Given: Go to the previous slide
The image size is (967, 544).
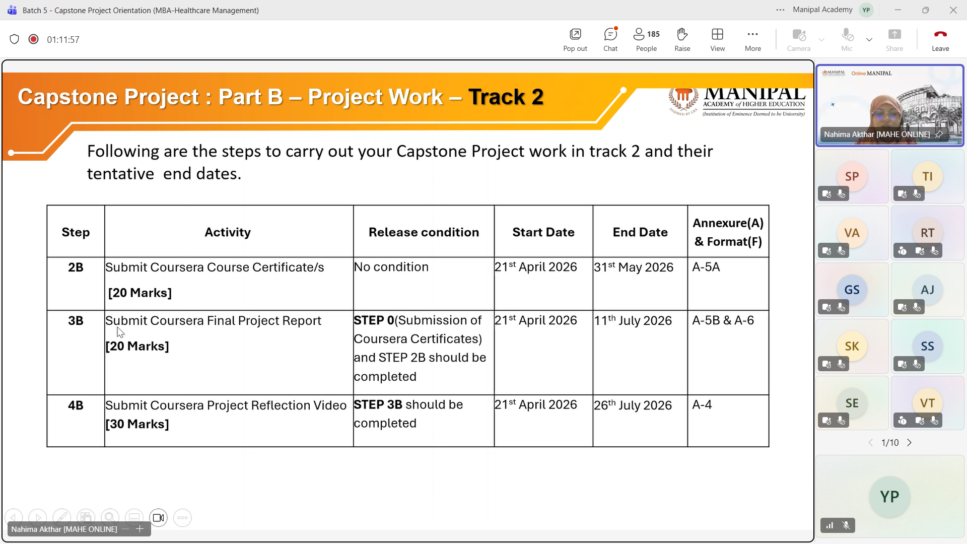Looking at the screenshot, I should (14, 517).
